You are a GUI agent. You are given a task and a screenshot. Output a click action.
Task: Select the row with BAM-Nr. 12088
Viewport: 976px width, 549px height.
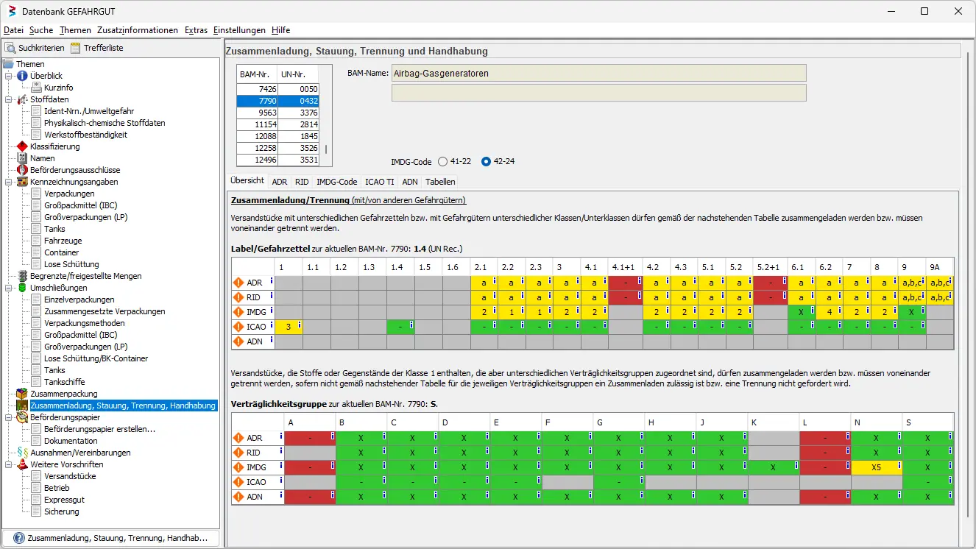tap(278, 136)
